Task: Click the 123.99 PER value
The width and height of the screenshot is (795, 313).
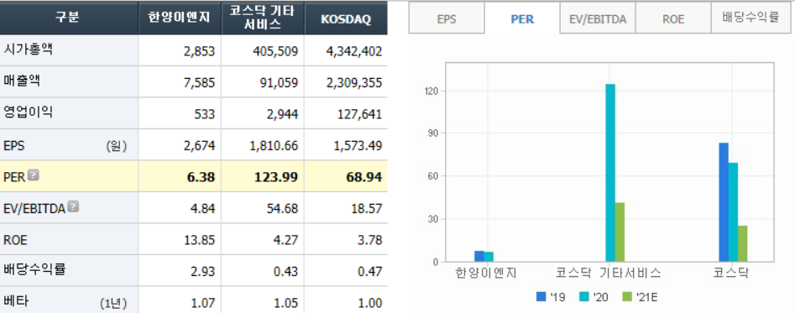Action: coord(276,177)
